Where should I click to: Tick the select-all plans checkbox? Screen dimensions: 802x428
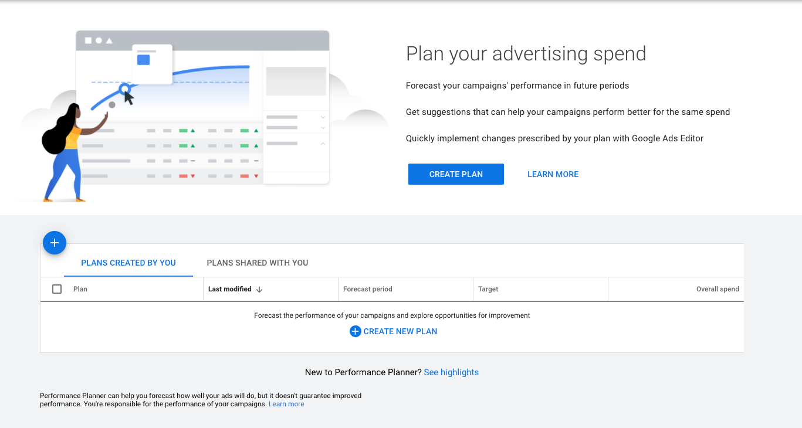click(x=57, y=289)
